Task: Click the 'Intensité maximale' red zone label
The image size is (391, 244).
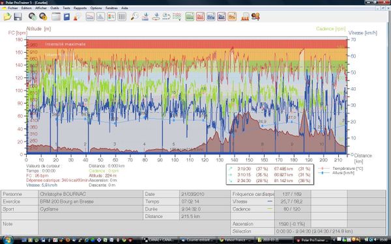Action: (65, 44)
